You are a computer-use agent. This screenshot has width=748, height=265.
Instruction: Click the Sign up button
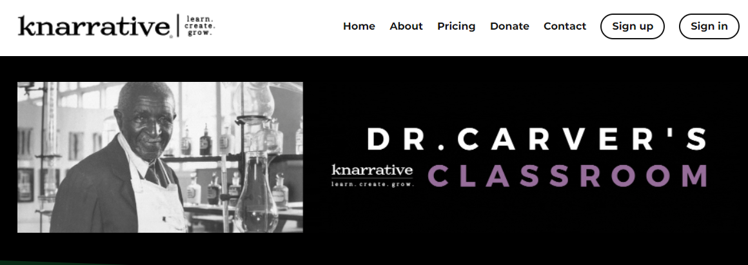tap(633, 26)
